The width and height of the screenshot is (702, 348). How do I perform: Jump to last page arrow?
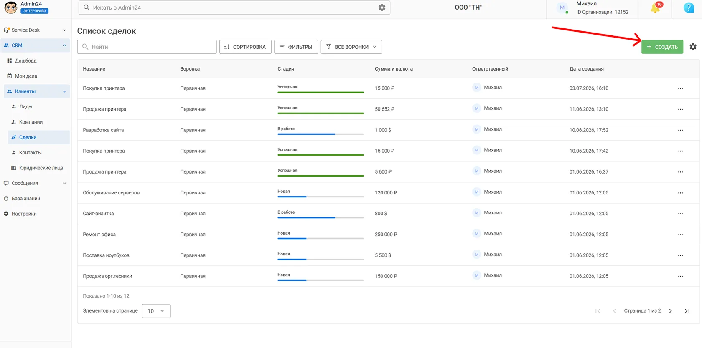pyautogui.click(x=687, y=311)
